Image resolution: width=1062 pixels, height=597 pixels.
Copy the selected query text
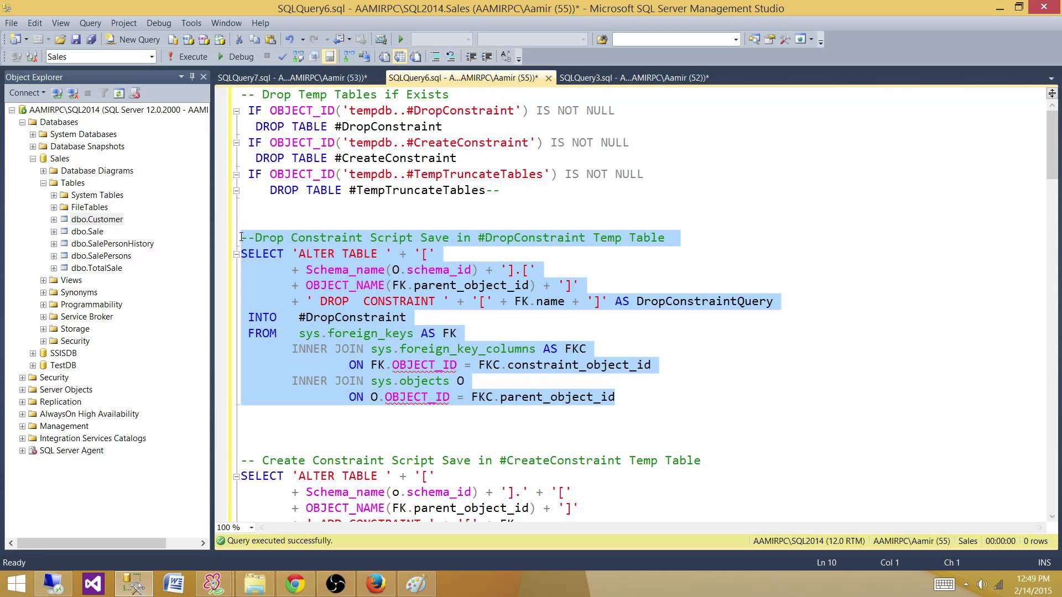pyautogui.click(x=254, y=39)
